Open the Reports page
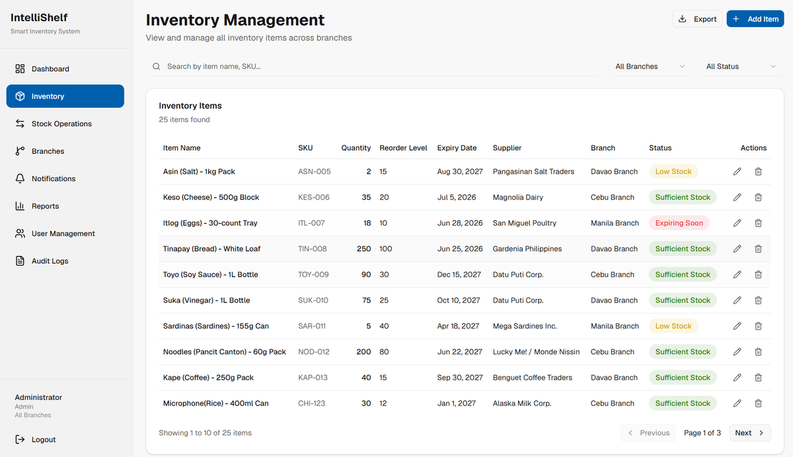 [65, 206]
